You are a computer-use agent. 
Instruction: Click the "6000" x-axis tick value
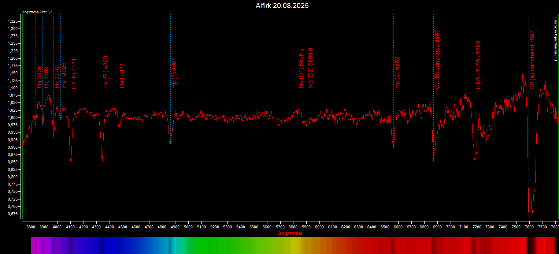click(319, 227)
